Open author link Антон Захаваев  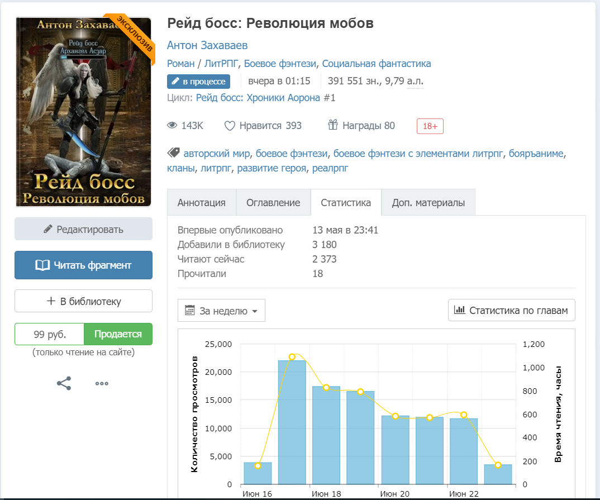point(207,45)
